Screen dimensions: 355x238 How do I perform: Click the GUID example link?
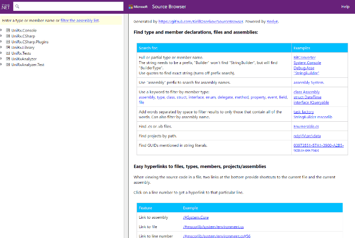(319, 148)
